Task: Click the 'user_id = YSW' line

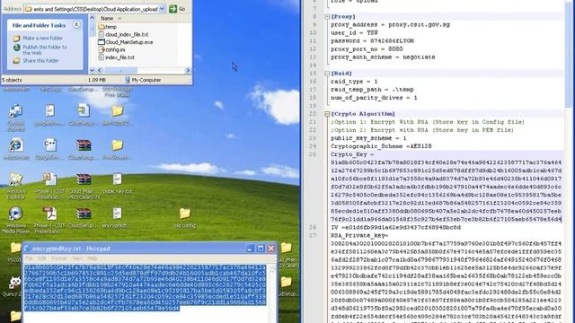Action: pos(354,33)
